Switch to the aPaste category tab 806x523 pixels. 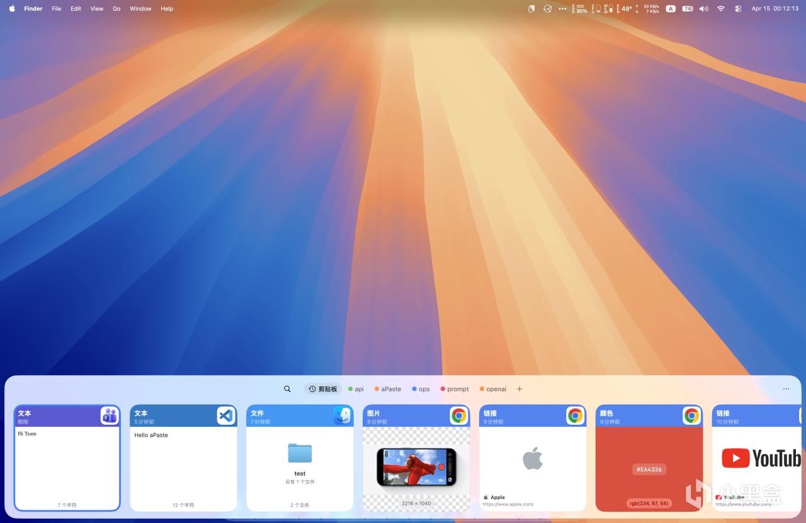click(388, 389)
